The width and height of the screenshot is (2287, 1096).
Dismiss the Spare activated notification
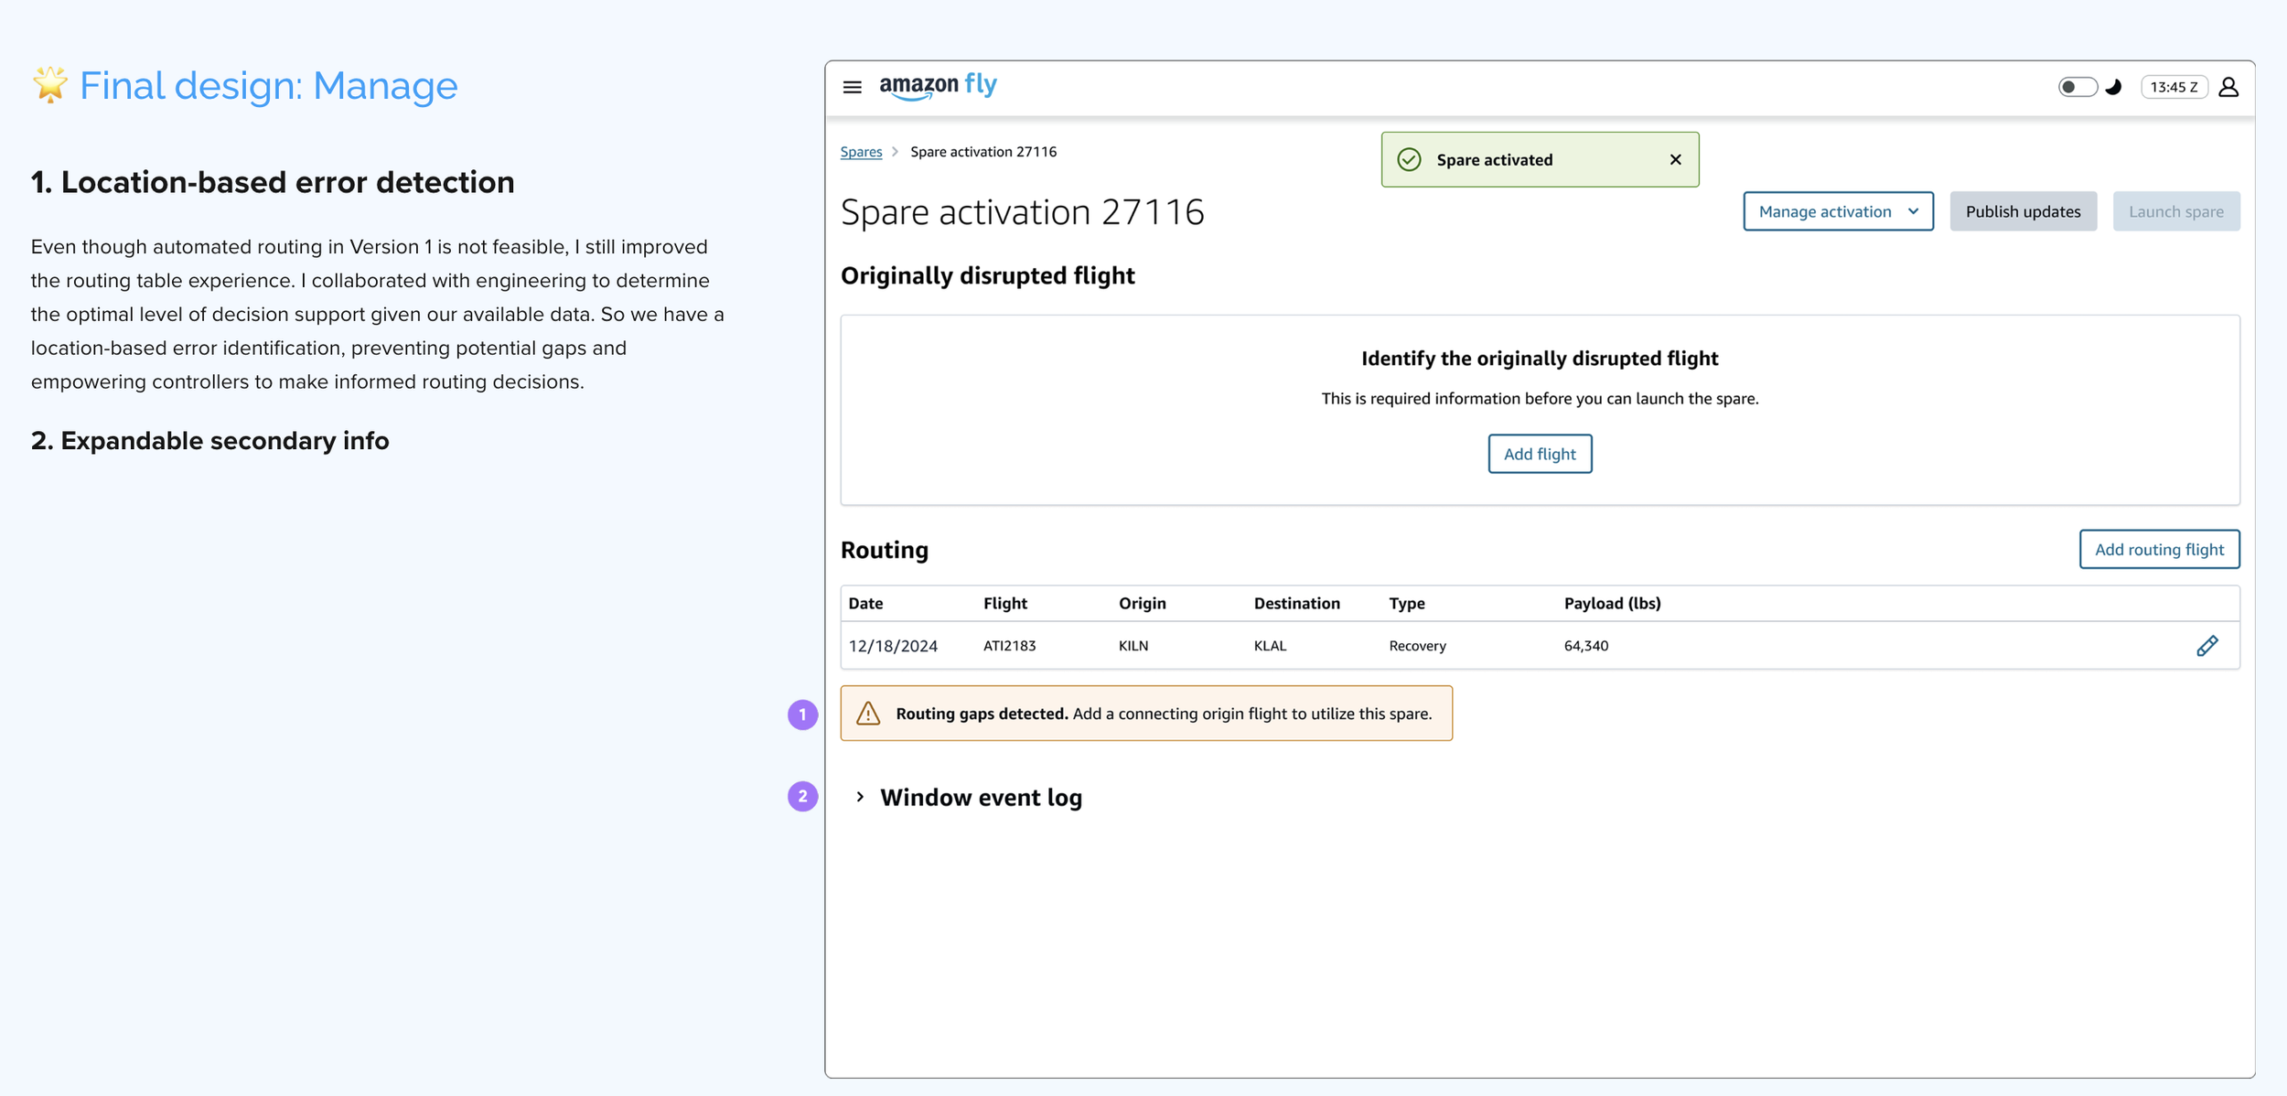(1675, 160)
